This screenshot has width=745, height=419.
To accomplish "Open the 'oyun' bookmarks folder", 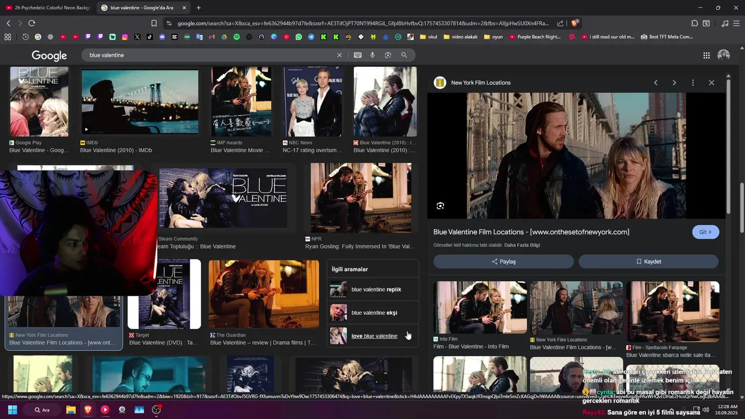I will coord(493,37).
